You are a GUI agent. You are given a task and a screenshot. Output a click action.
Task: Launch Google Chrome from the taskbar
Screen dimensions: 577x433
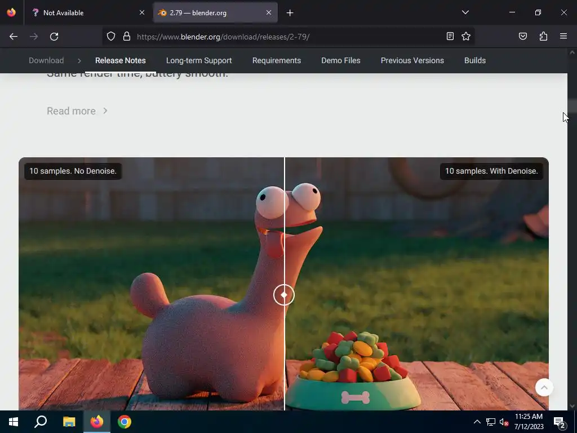click(125, 422)
